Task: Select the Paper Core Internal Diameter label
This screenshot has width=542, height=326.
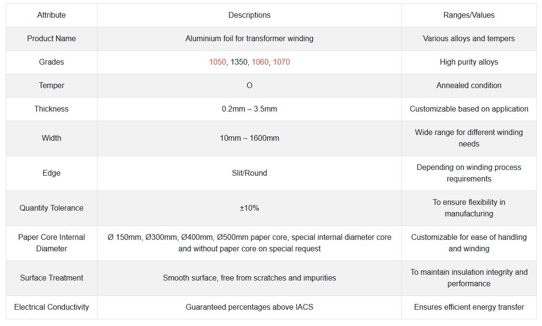Action: [x=52, y=243]
